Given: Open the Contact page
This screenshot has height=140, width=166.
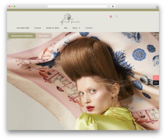Looking at the screenshot, I should point(89,28).
